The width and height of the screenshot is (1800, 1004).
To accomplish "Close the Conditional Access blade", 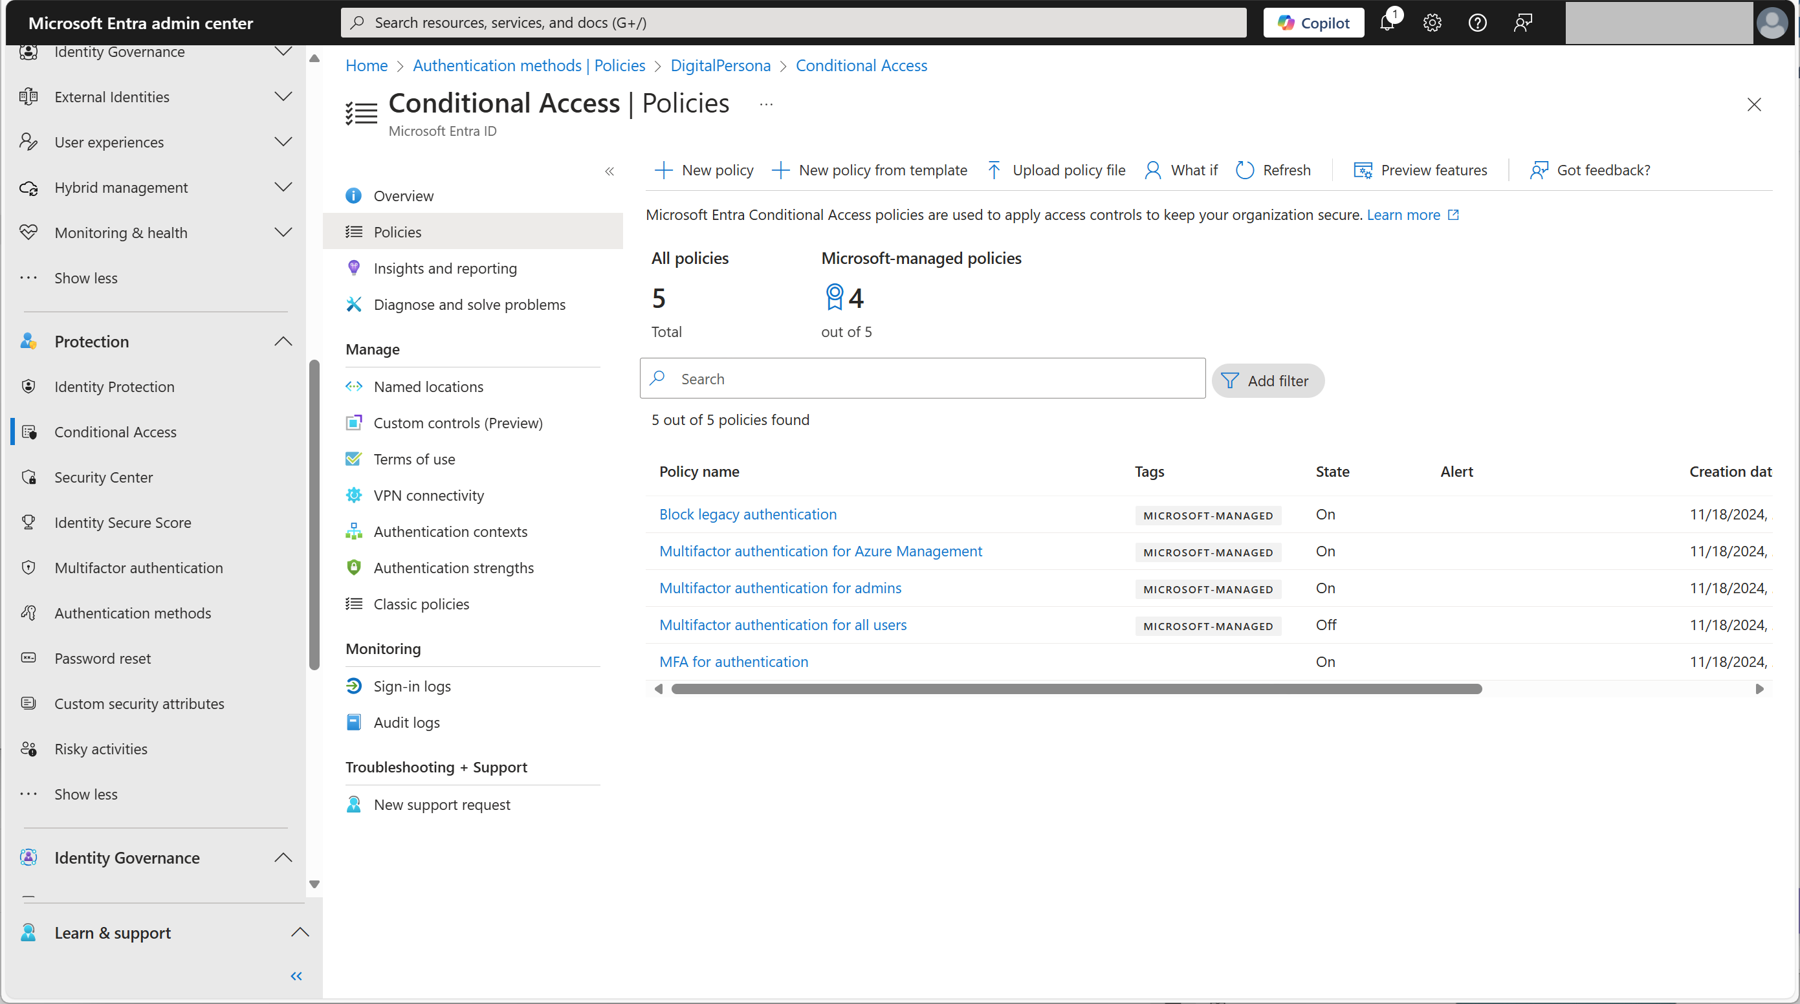I will pos(1754,104).
